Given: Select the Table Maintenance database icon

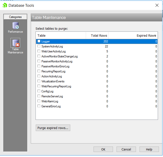Looking at the screenshot, I should (x=15, y=43).
